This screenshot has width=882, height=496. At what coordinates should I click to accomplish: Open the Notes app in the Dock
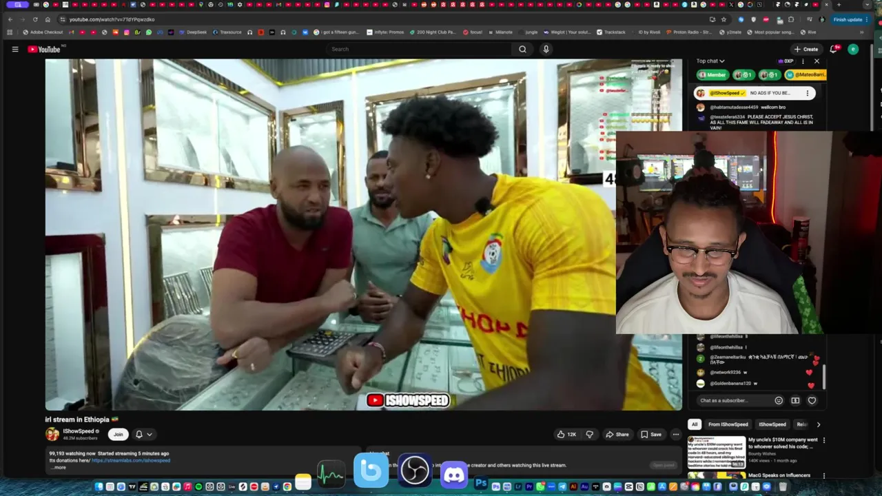coord(303,482)
